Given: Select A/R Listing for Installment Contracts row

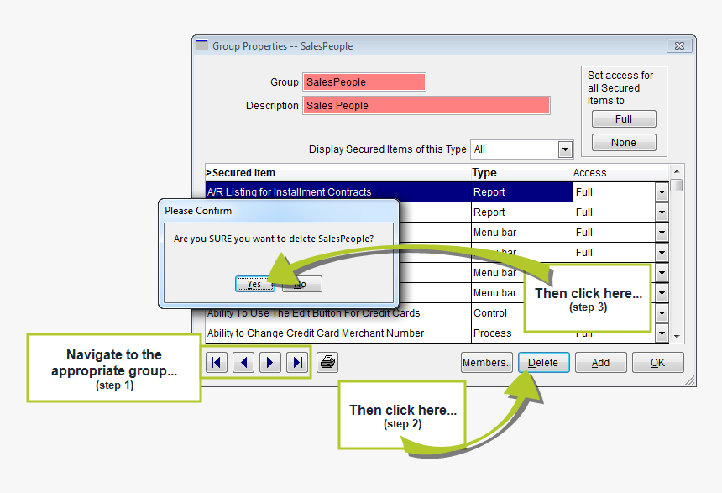Looking at the screenshot, I should (338, 192).
